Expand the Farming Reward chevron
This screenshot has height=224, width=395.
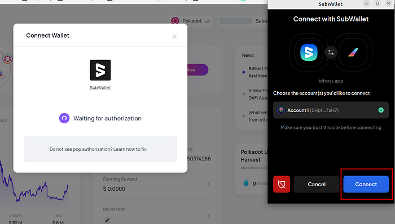coord(208,185)
